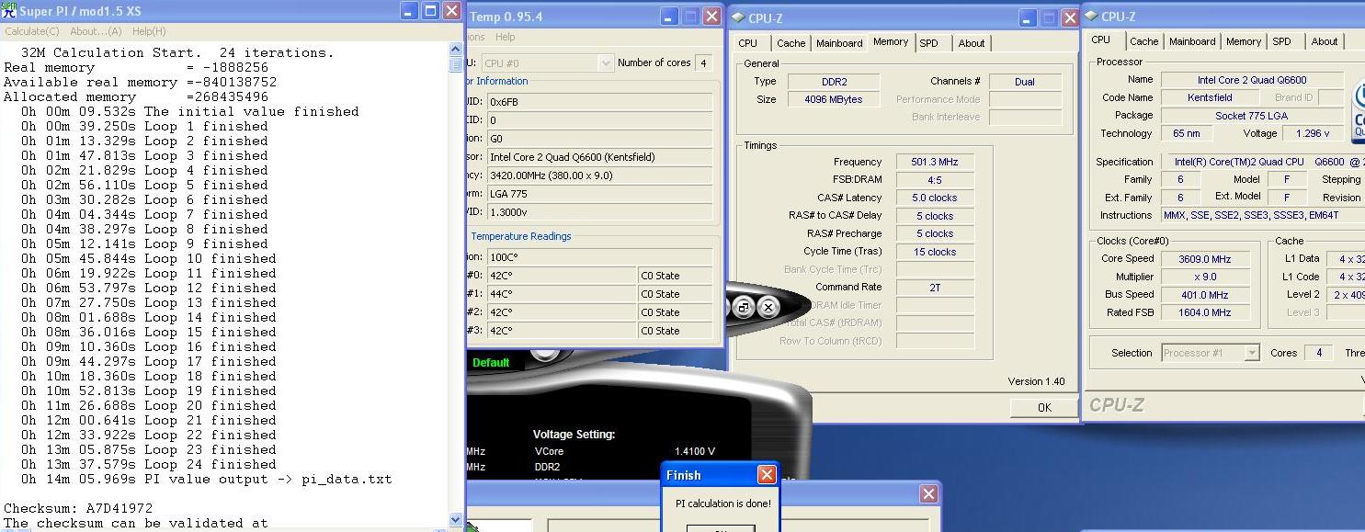Open Mainboard tab in CPU-Z processor window

coord(1192,41)
